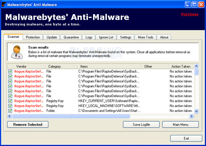Image resolution: width=206 pixels, height=146 pixels.
Task: Click the vertical scrollbar thumb of the results list
Action: point(196,72)
